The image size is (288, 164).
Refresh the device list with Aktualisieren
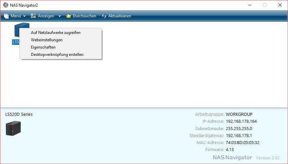(x=120, y=16)
